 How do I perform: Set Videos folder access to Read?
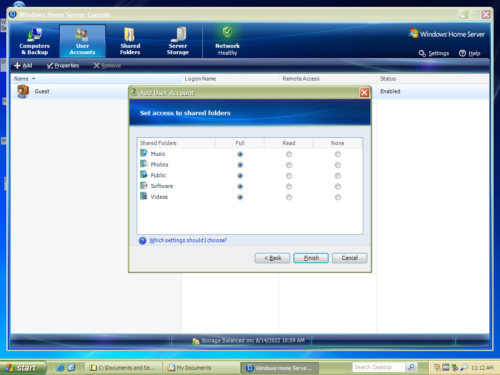click(289, 197)
